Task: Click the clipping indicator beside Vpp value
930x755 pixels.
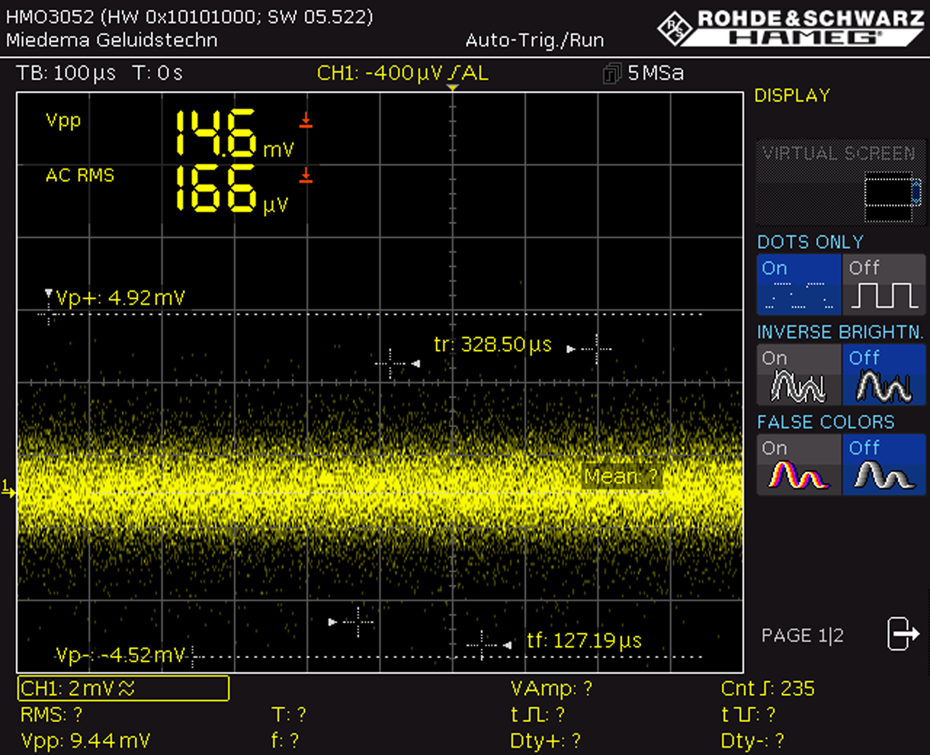Action: (x=306, y=121)
